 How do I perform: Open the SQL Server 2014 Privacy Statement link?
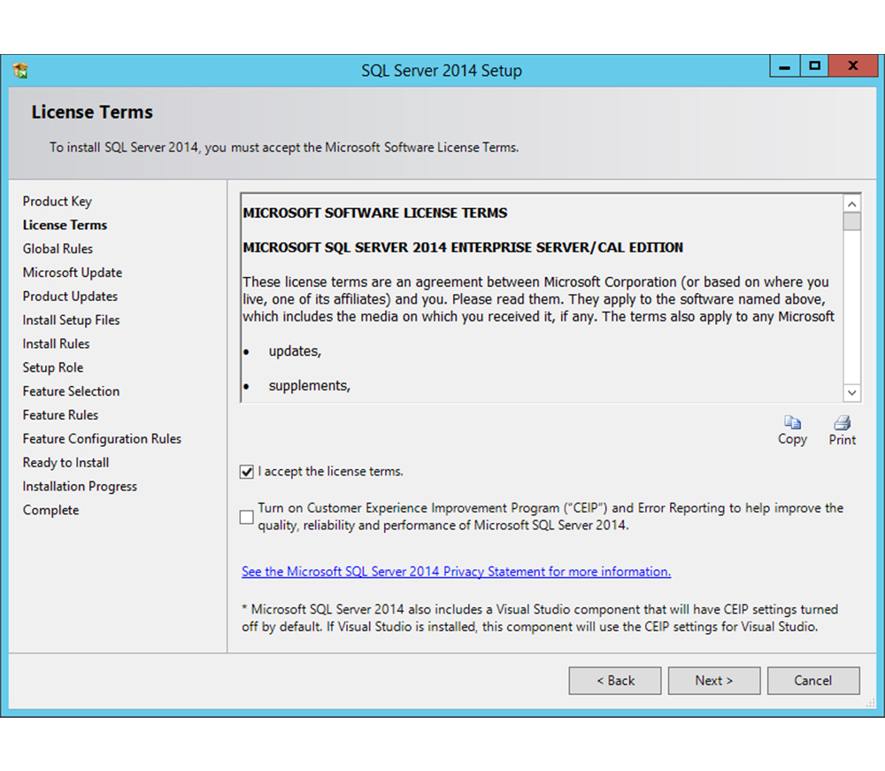[456, 572]
